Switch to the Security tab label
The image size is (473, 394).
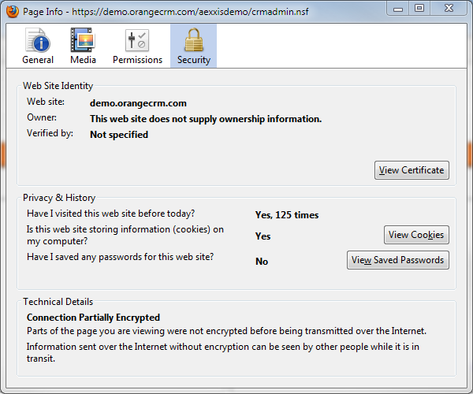click(x=194, y=60)
